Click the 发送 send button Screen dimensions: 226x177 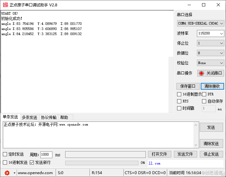click(x=211, y=127)
